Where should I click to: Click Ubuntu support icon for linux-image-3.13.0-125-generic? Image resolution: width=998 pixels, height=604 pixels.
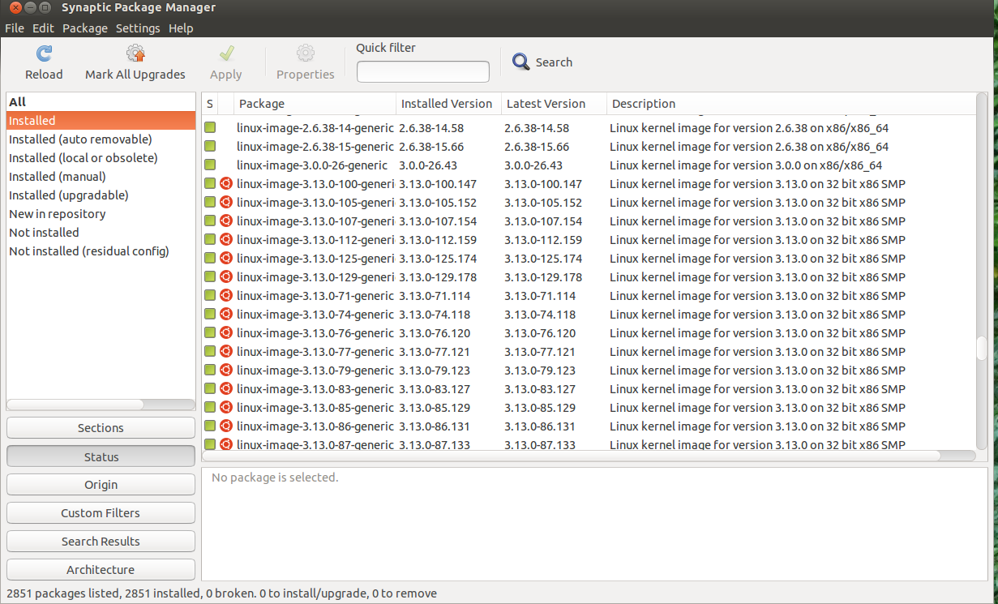coord(226,259)
